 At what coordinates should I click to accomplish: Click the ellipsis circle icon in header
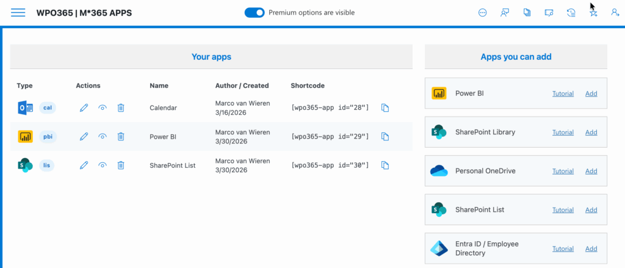point(483,13)
